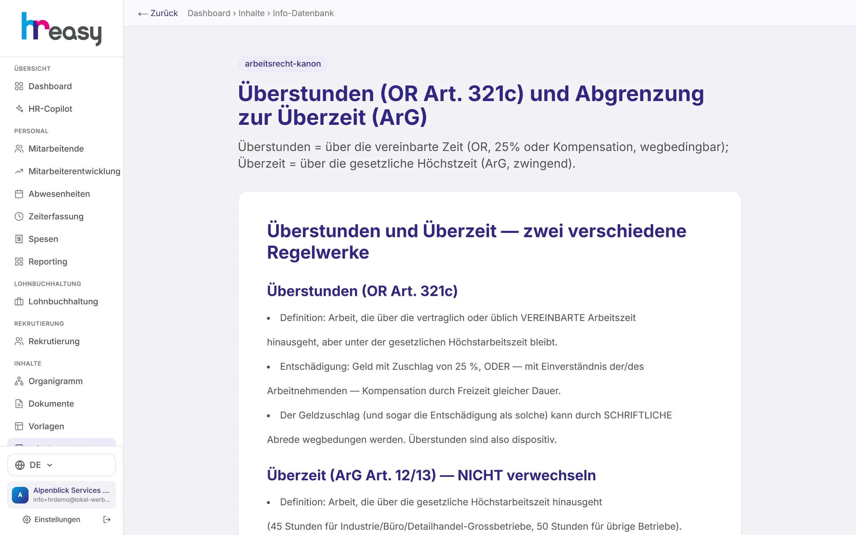Open Reporting in the sidebar

click(x=62, y=262)
